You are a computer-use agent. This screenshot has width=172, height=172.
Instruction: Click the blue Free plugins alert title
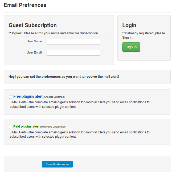click(x=28, y=96)
